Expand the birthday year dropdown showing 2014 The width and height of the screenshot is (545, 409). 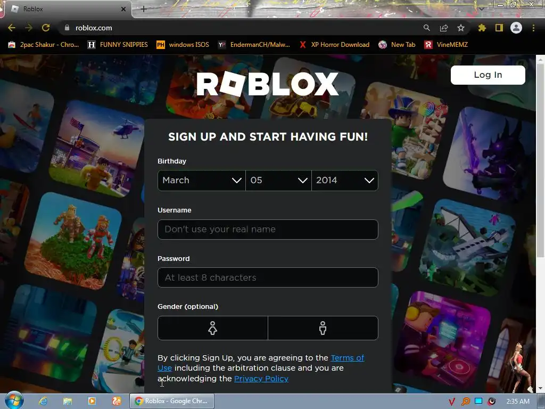point(345,180)
